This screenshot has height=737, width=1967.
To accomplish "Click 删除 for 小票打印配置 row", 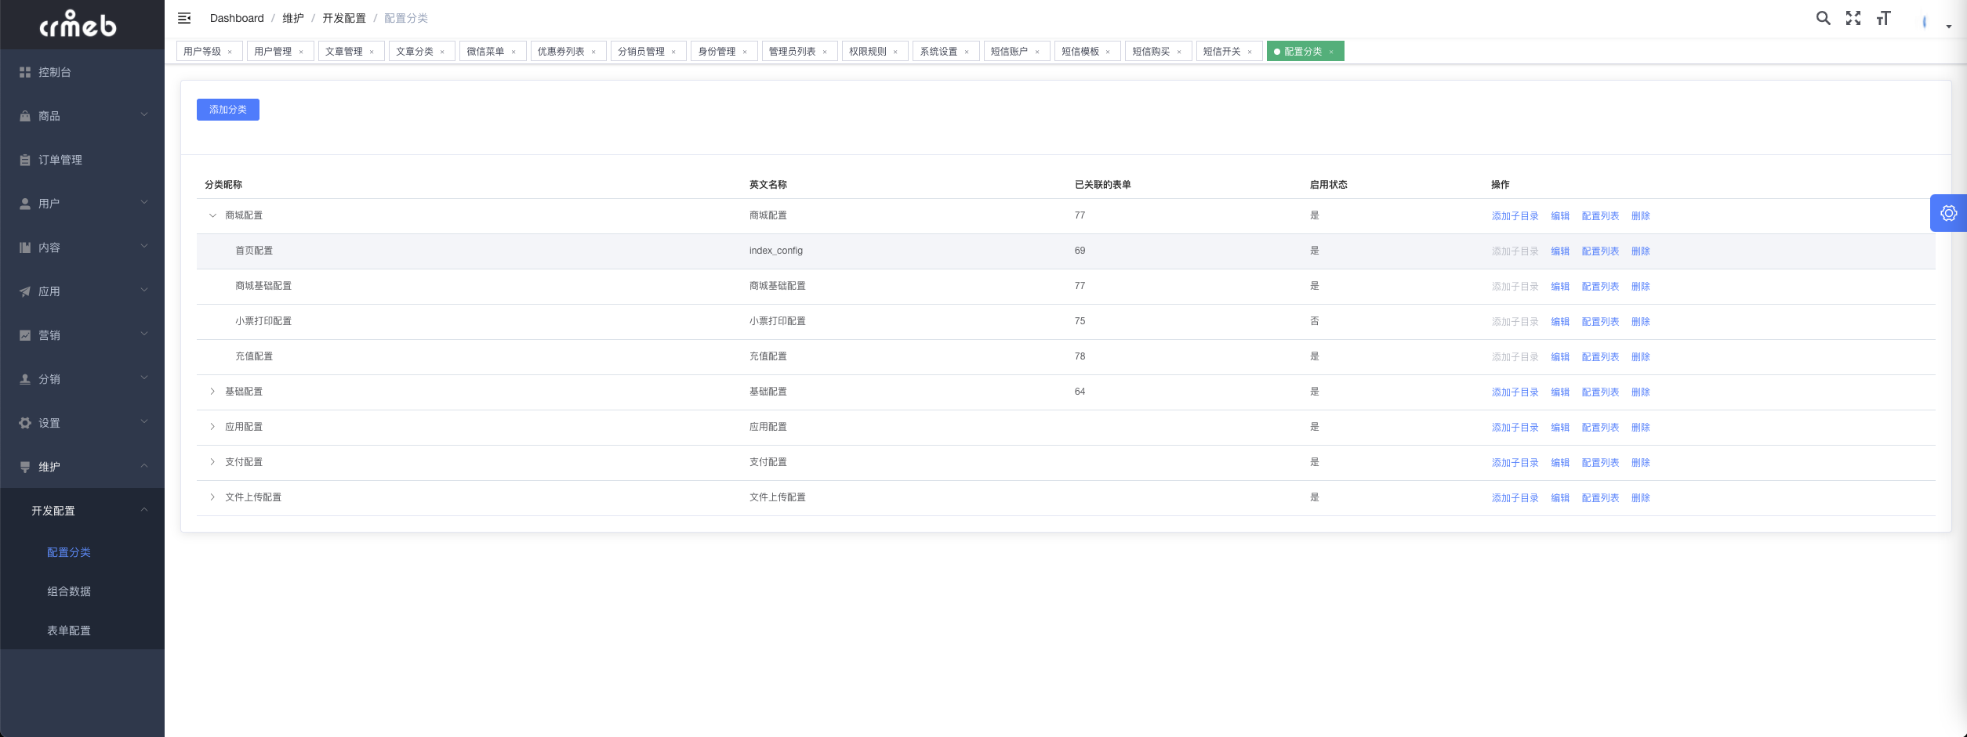I will pyautogui.click(x=1640, y=322).
